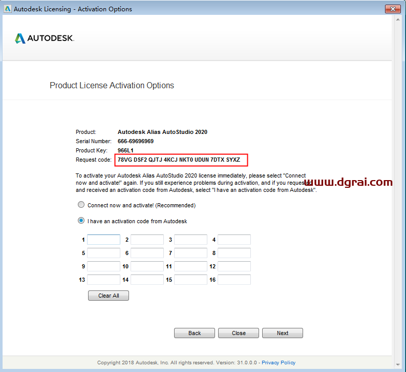406x372 pixels.
Task: Click the scrollbar up arrow
Action: coord(398,19)
